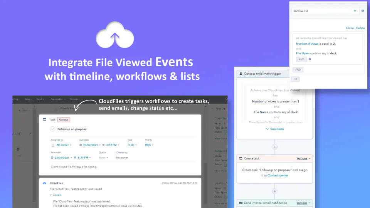Viewport: 370px width, 208px height.
Task: Click the edit pencil icon beside contact name
Action: coord(30,134)
